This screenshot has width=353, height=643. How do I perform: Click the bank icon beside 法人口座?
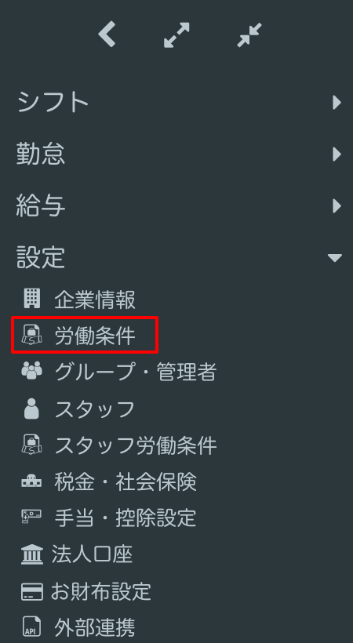31,554
